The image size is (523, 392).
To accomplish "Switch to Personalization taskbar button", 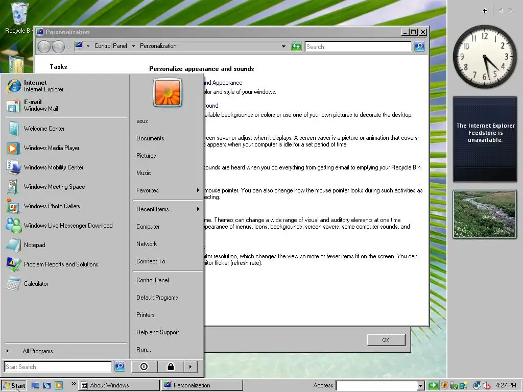I will click(x=202, y=385).
